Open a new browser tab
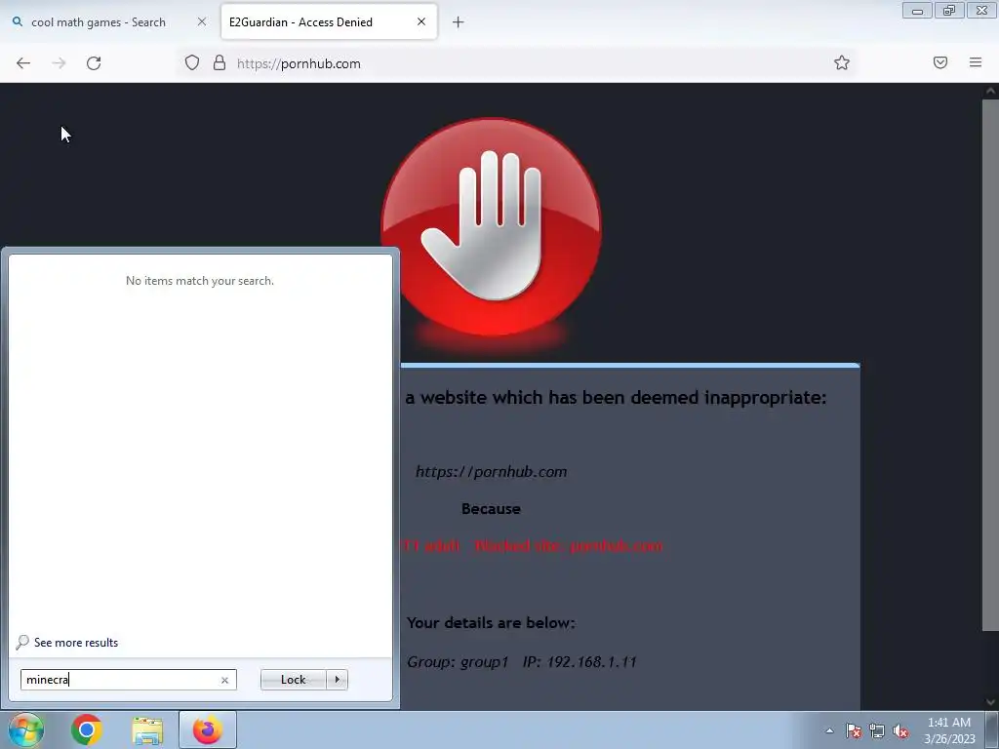Image resolution: width=999 pixels, height=749 pixels. coord(459,22)
